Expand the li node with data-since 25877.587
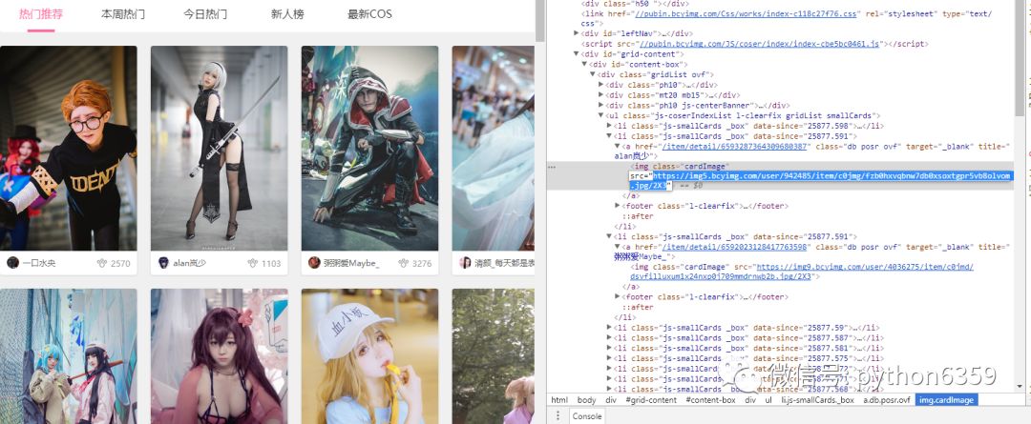 point(609,338)
